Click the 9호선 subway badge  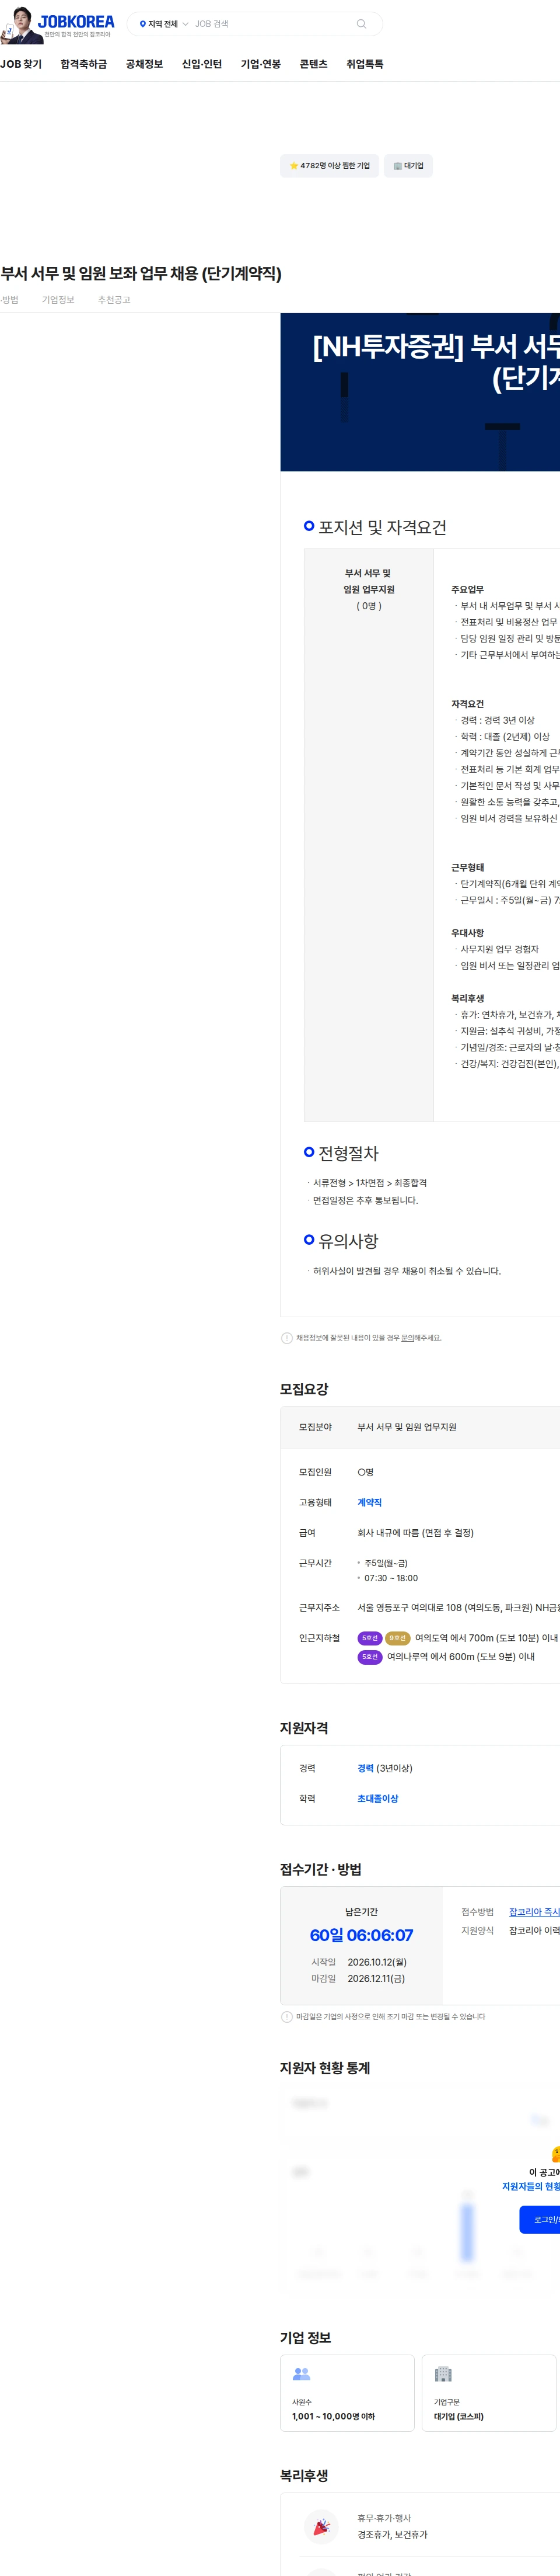click(x=398, y=1638)
